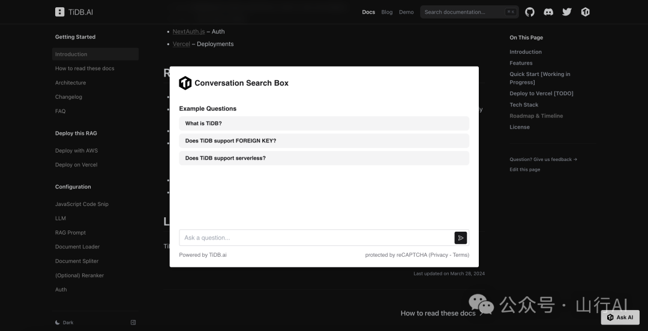Follow the Vercel link
The width and height of the screenshot is (648, 331).
(181, 44)
